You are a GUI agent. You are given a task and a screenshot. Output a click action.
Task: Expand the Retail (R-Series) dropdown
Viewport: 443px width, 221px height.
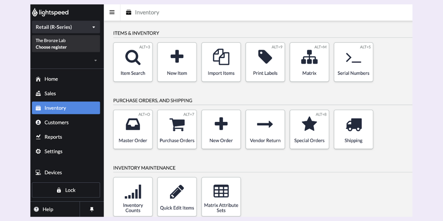point(66,27)
